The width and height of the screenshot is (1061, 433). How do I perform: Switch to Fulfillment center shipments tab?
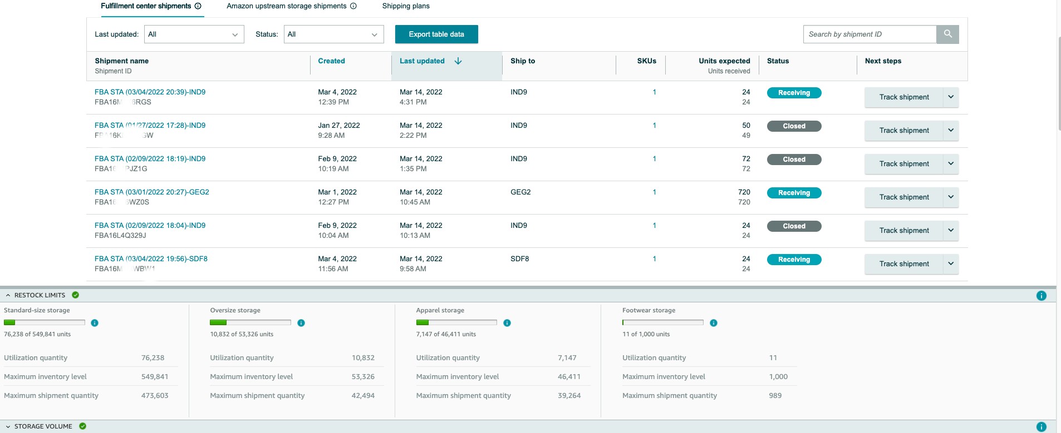tap(146, 6)
